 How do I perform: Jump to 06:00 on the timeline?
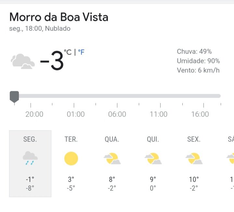(117, 114)
